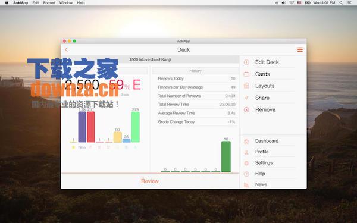
Task: Choose Remove from the side menu
Action: point(265,109)
